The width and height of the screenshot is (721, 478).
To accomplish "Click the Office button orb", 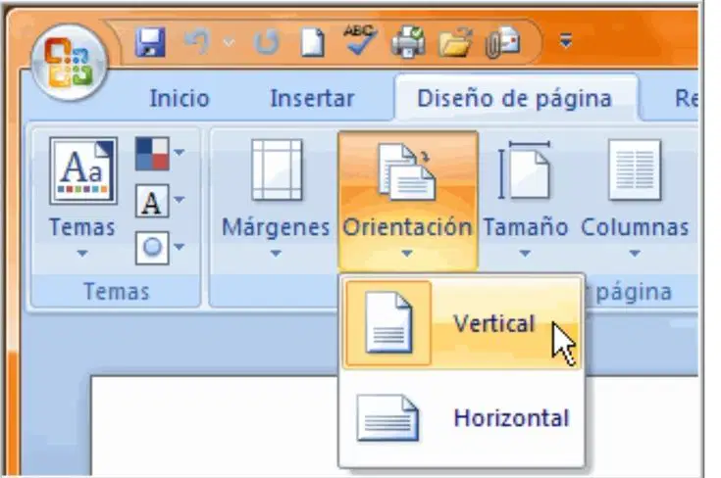I will [x=70, y=63].
